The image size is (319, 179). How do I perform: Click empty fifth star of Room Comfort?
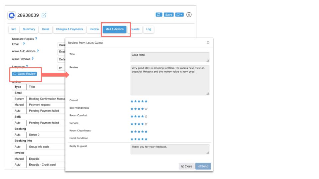146,116
